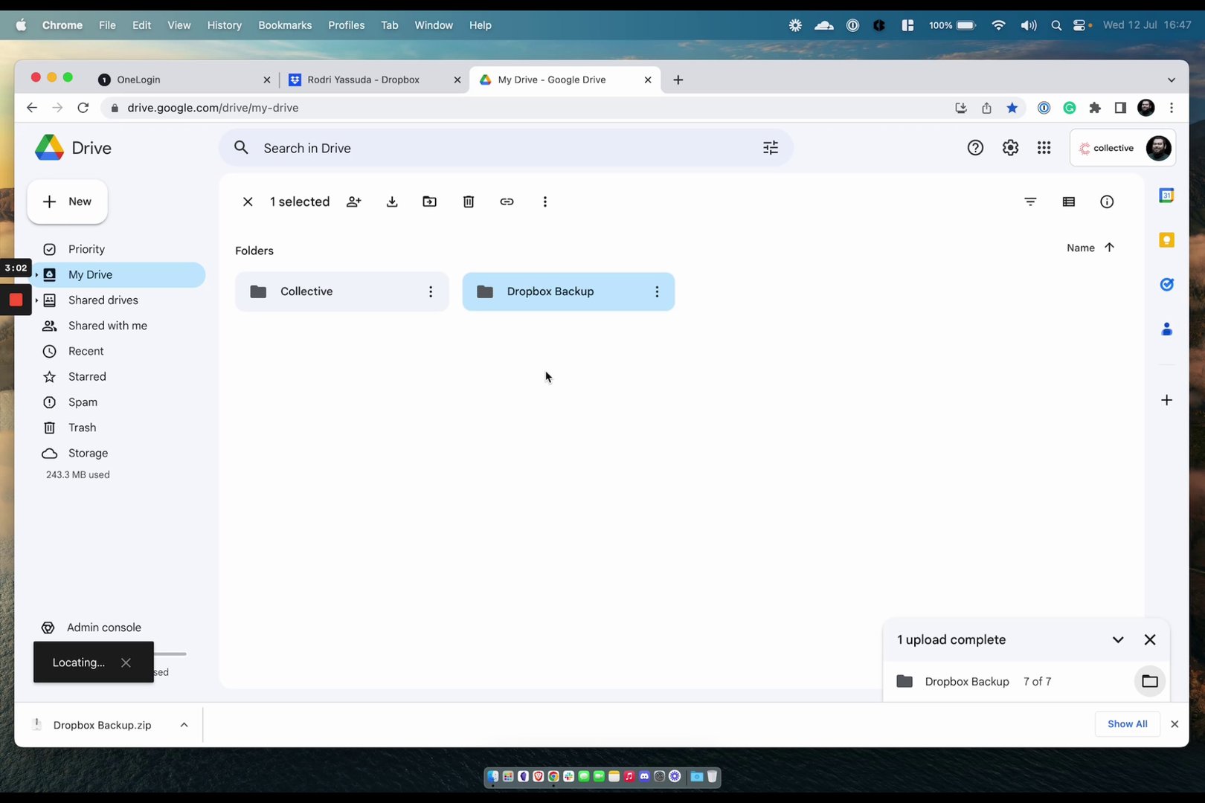The width and height of the screenshot is (1205, 803).
Task: Open Drive support help menu
Action: click(x=975, y=148)
